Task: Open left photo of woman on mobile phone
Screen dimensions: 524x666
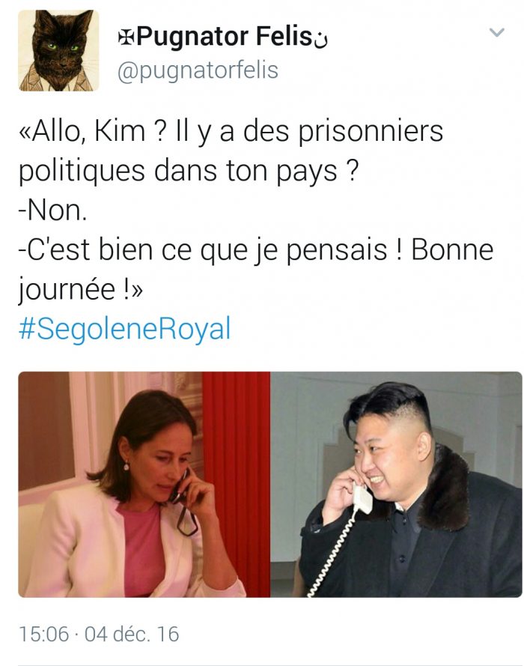Action: tap(144, 484)
